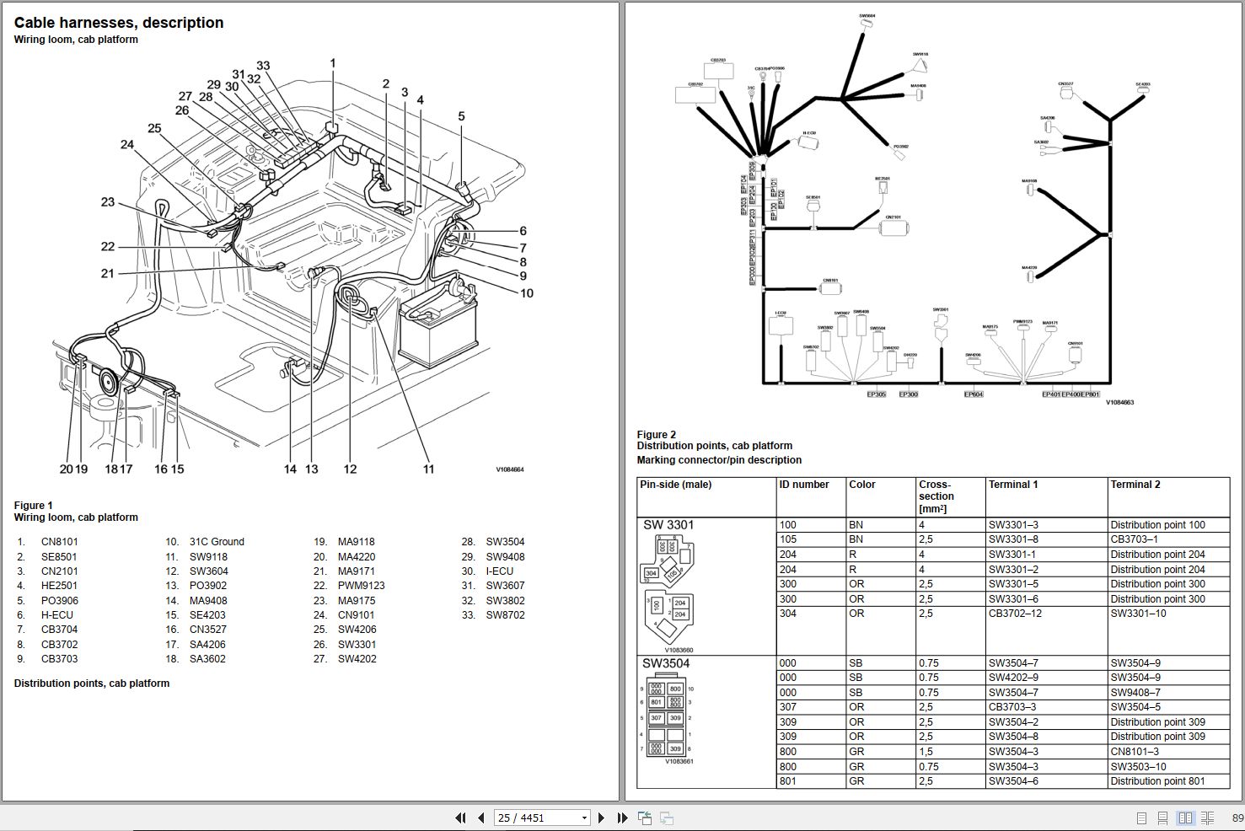This screenshot has width=1245, height=831.
Task: Click table cell 'SW3503–10'
Action: (1138, 767)
